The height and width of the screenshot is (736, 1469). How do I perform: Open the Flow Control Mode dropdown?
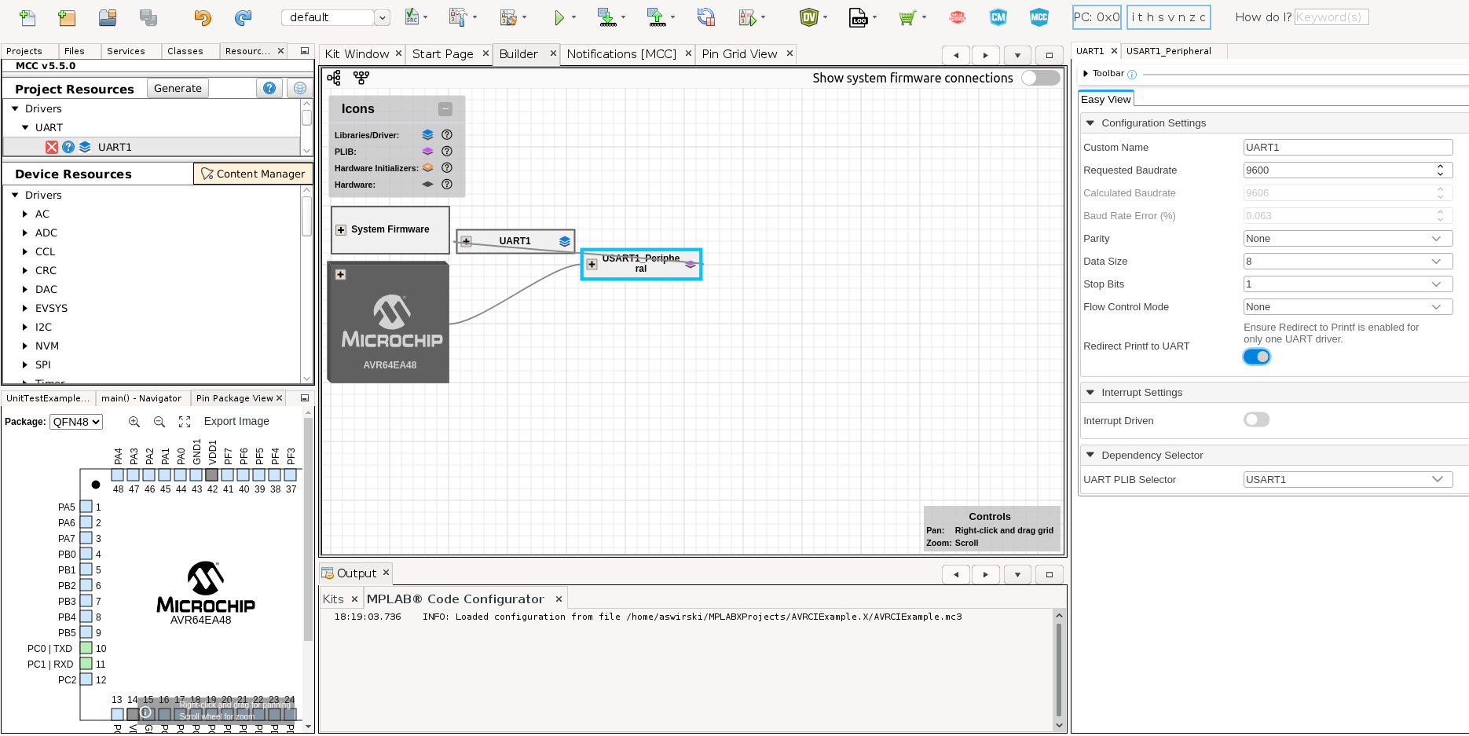[x=1348, y=306]
